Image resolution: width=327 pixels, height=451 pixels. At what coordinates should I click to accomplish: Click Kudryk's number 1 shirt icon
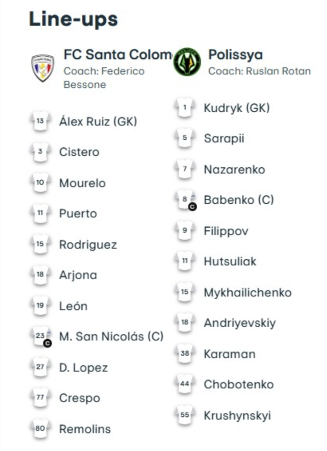[x=185, y=108]
